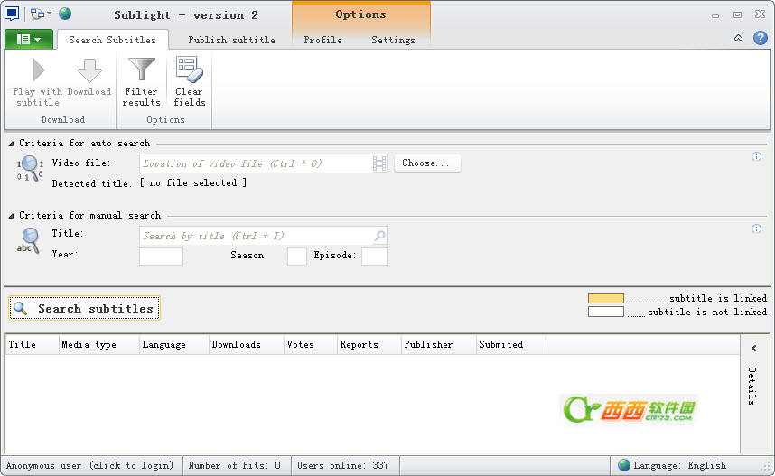Show info for auto search criteria
Image resolution: width=775 pixels, height=476 pixels.
coord(756,156)
